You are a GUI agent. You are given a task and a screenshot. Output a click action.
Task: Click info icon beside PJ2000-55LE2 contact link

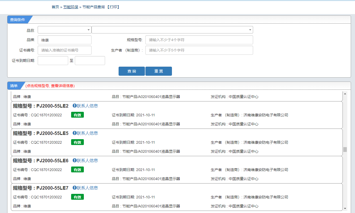75,106
